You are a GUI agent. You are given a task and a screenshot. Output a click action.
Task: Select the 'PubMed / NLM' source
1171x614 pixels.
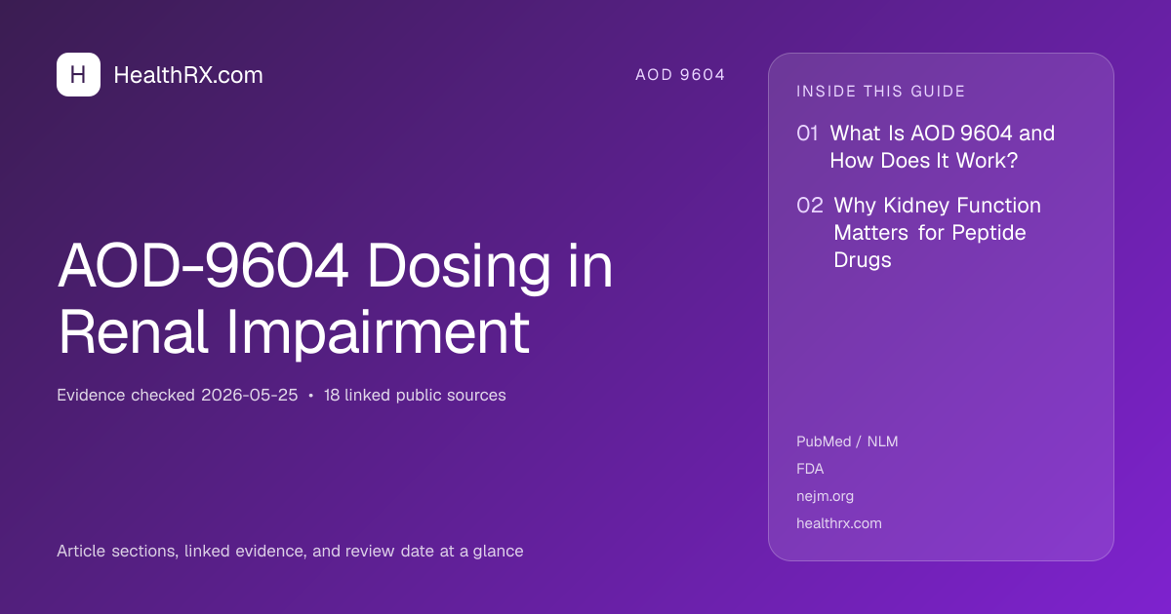click(847, 441)
